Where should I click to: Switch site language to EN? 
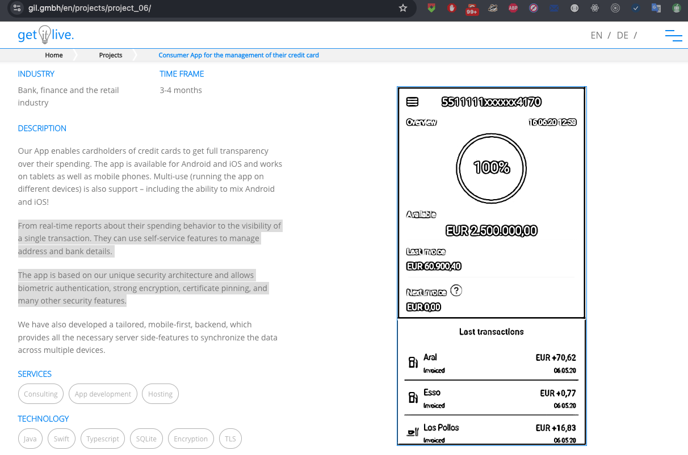[x=596, y=35]
